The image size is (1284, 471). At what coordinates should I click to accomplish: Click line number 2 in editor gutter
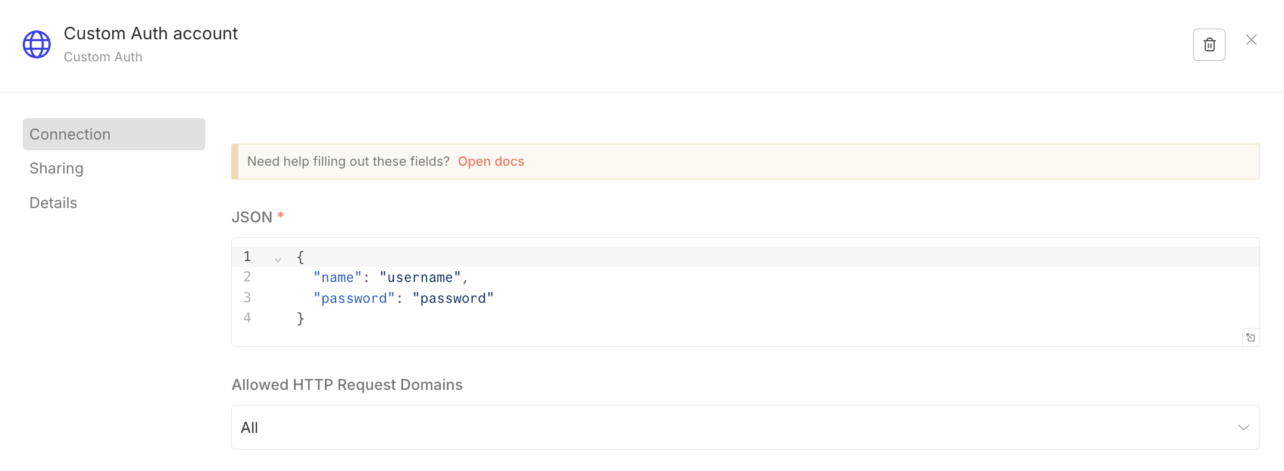247,277
